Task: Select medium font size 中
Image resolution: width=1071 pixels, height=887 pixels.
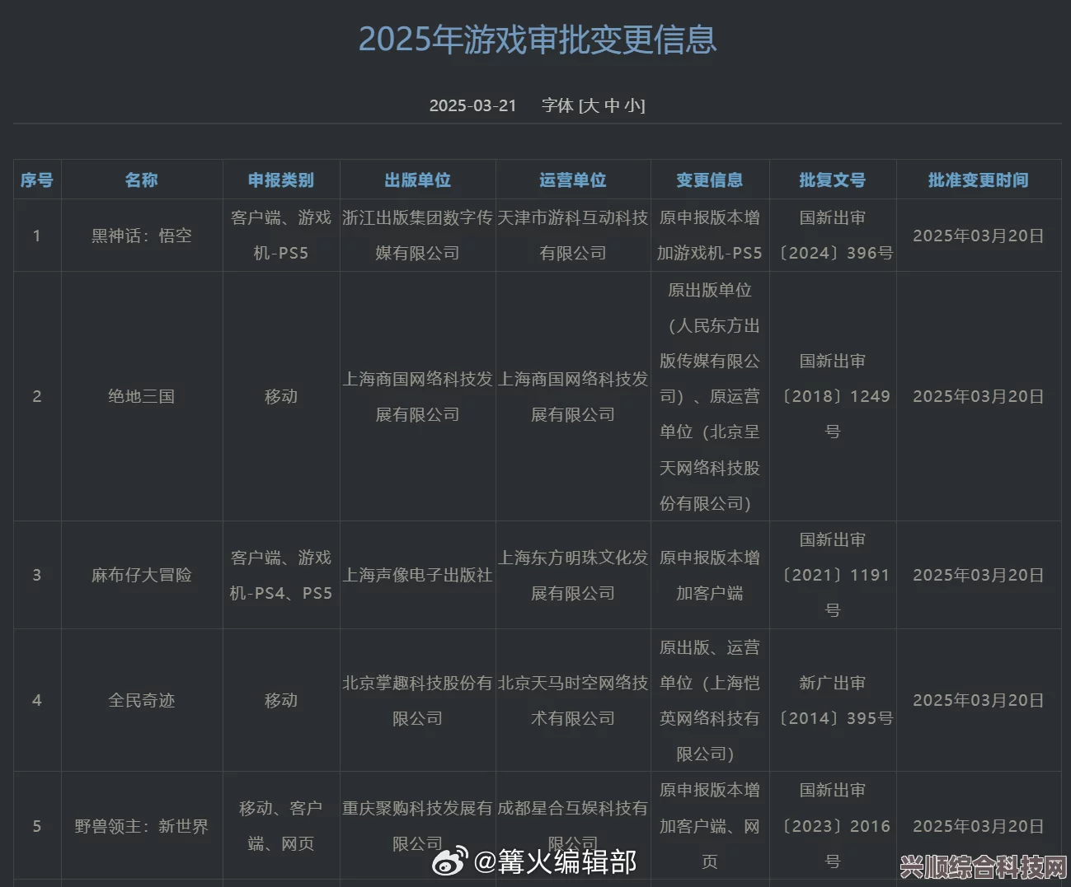Action: tap(612, 105)
